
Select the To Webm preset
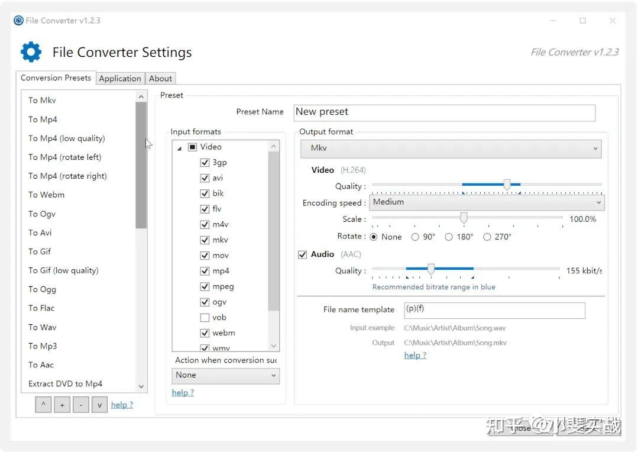(x=47, y=195)
